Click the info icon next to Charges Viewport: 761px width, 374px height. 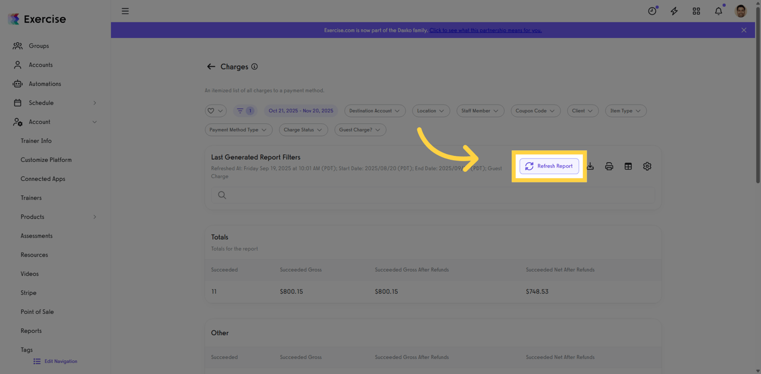click(255, 67)
